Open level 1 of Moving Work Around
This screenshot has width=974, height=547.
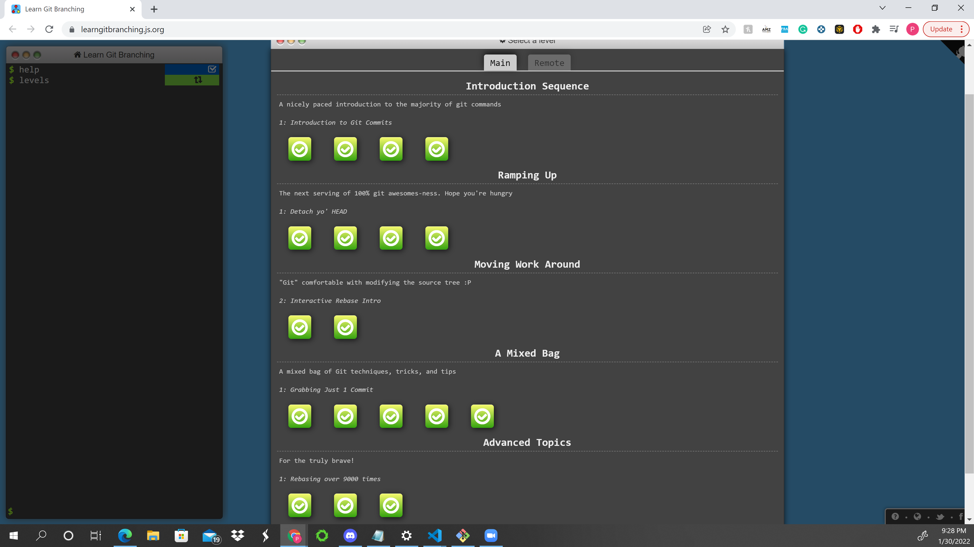300,327
